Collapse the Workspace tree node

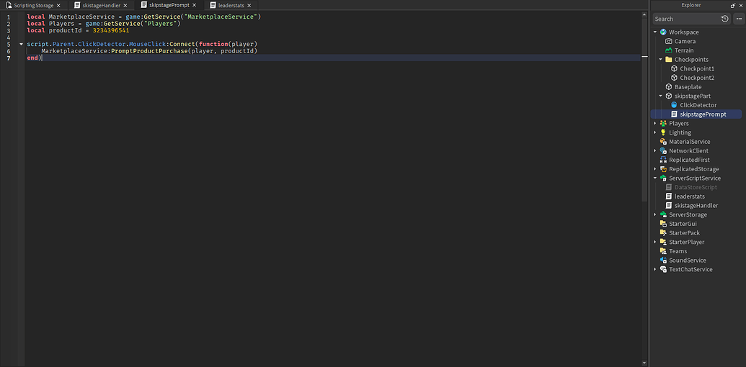655,32
